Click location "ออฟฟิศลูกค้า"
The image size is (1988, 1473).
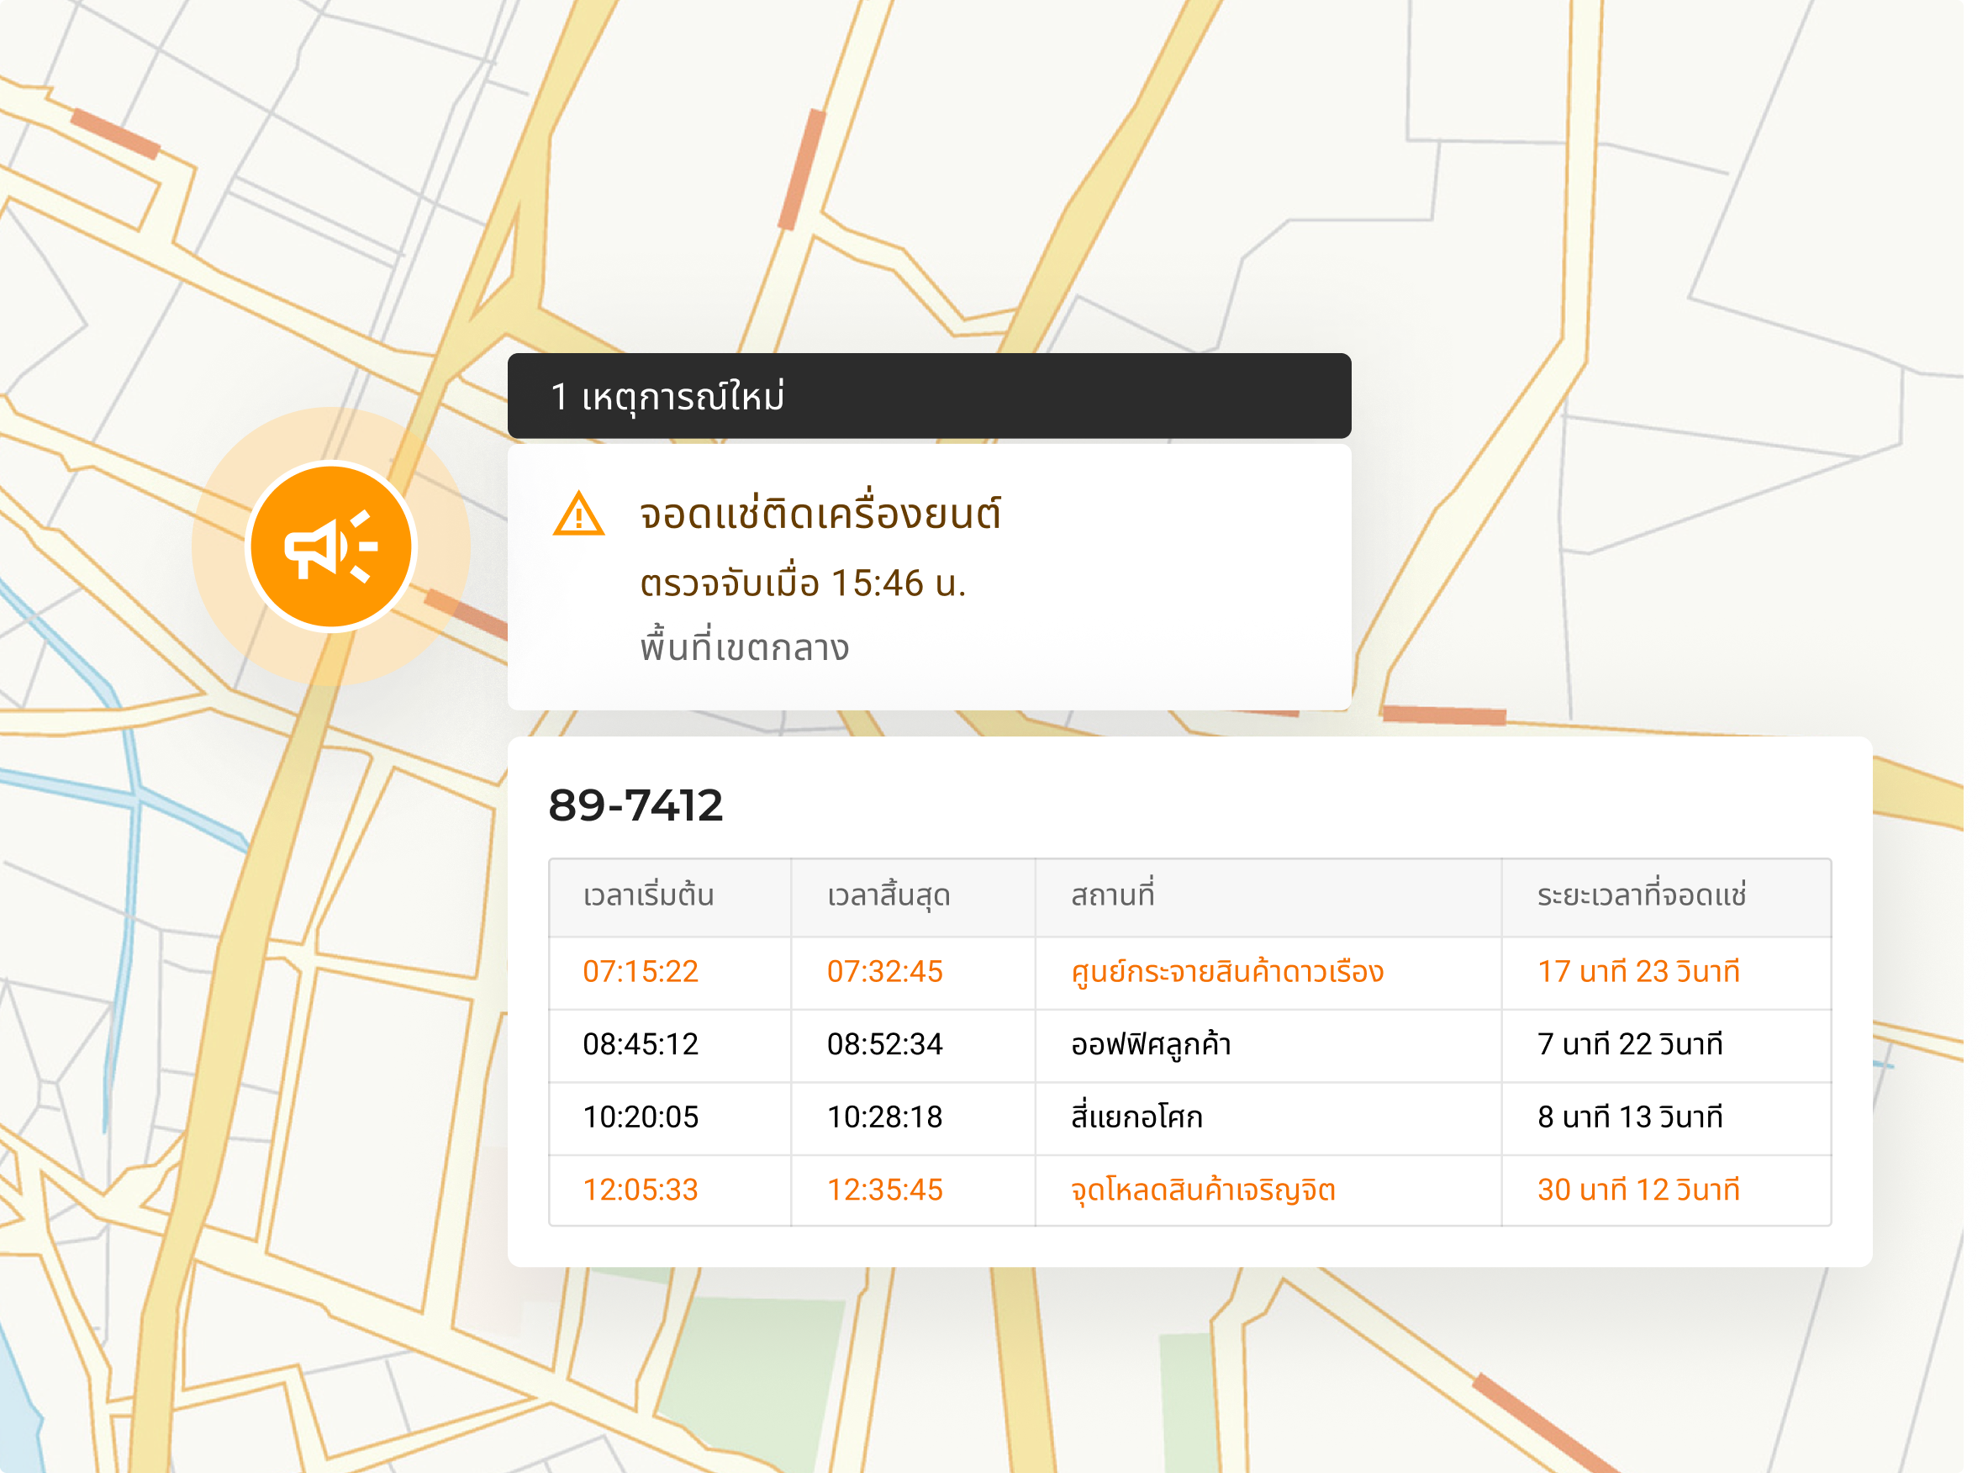coord(1150,1044)
